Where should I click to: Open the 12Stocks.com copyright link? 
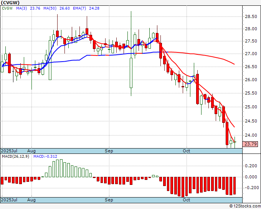point(245,206)
